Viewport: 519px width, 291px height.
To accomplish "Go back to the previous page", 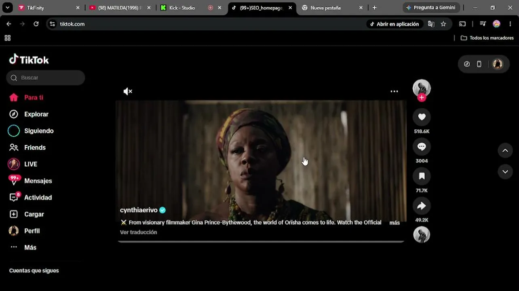I will point(9,24).
